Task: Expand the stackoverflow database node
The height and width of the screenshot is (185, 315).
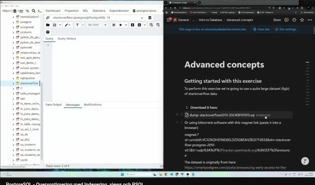Action: [13, 83]
